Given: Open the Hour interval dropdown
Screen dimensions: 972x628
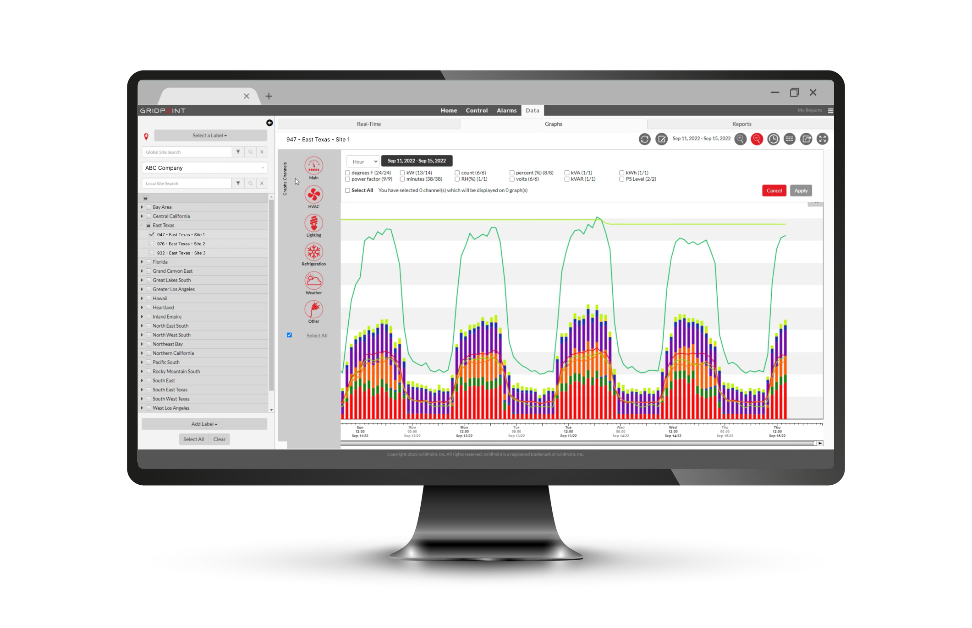Looking at the screenshot, I should click(x=361, y=161).
